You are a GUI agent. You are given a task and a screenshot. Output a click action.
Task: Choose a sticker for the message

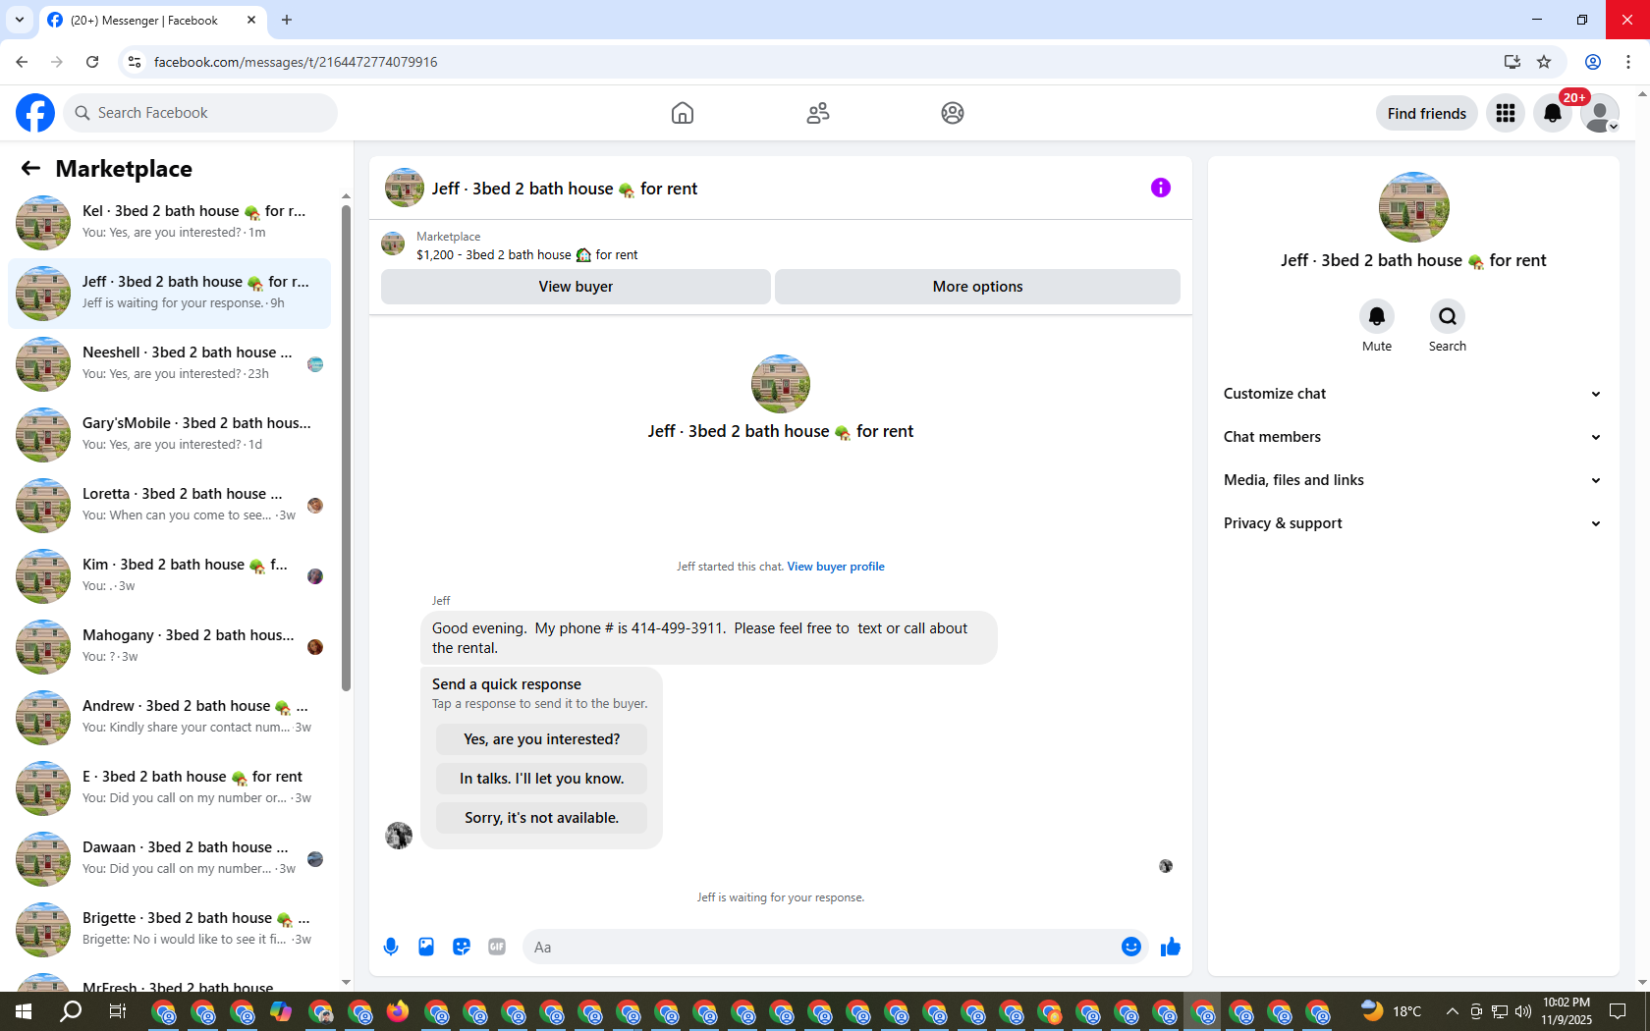coord(462,947)
